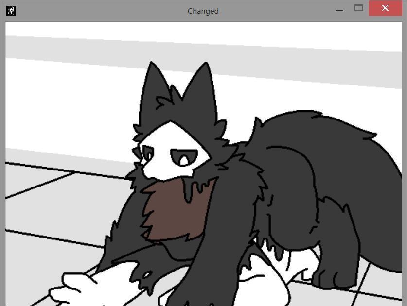Image resolution: width=407 pixels, height=306 pixels.
Task: Minimize the Changed game window
Action: click(339, 9)
